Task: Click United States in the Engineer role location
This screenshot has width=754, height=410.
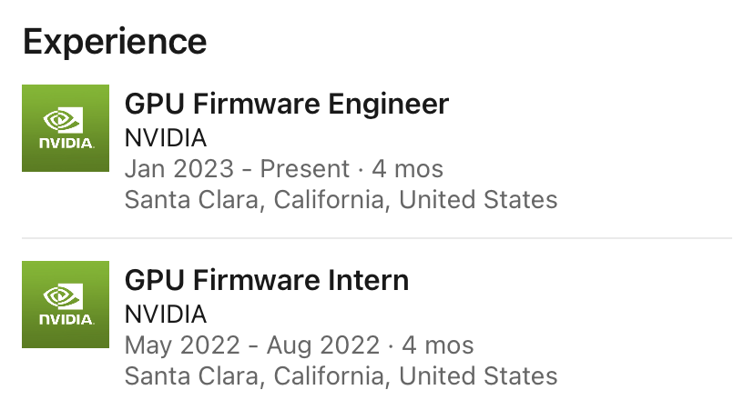Action: [x=478, y=199]
